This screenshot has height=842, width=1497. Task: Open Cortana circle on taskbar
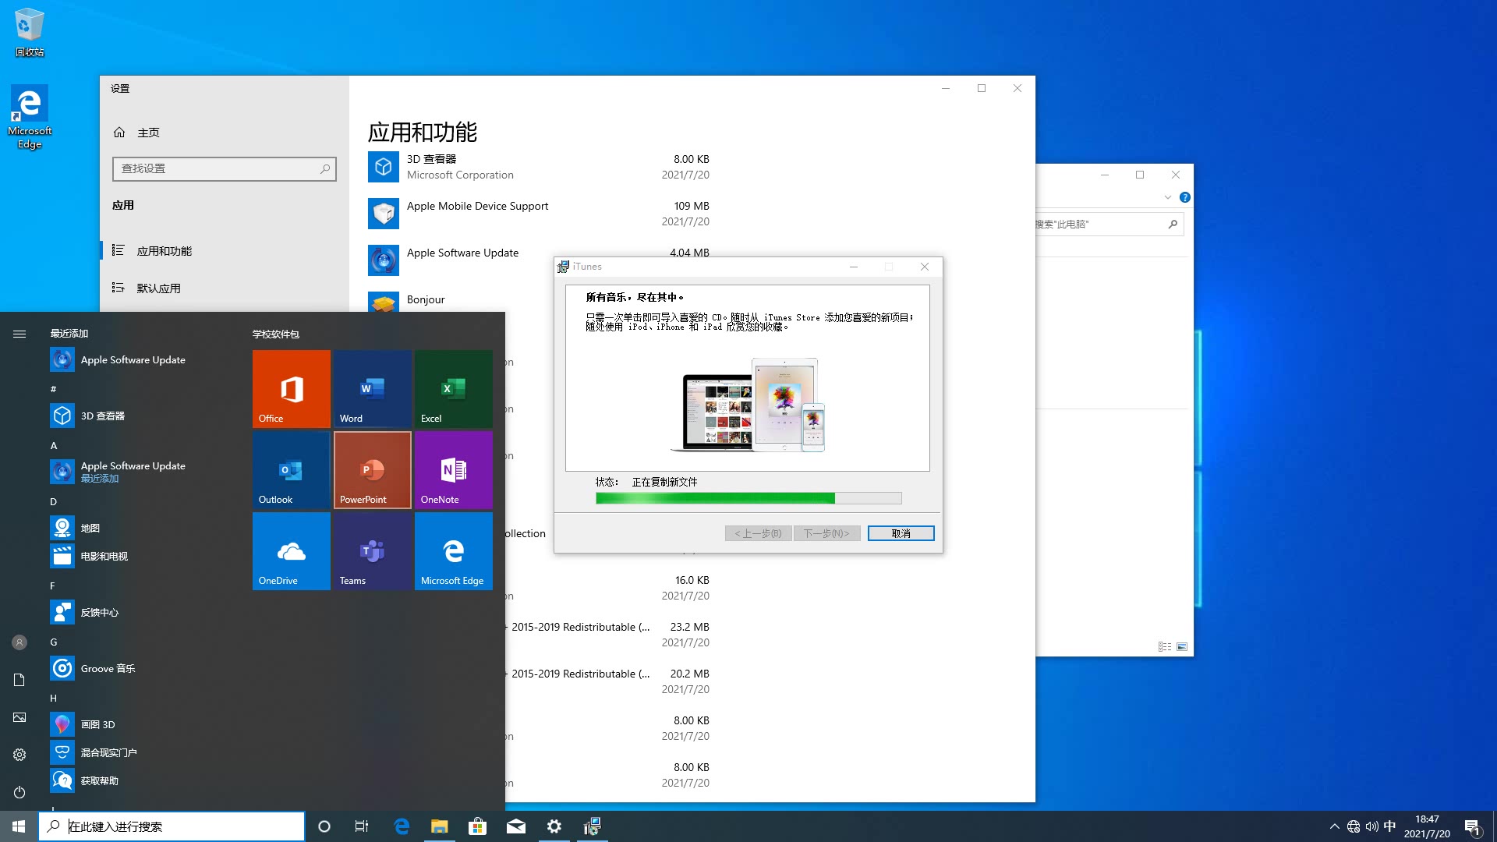[x=324, y=826]
